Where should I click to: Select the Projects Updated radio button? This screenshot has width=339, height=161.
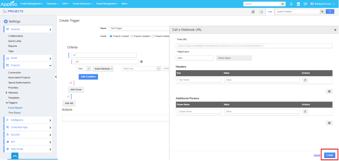tap(132, 36)
